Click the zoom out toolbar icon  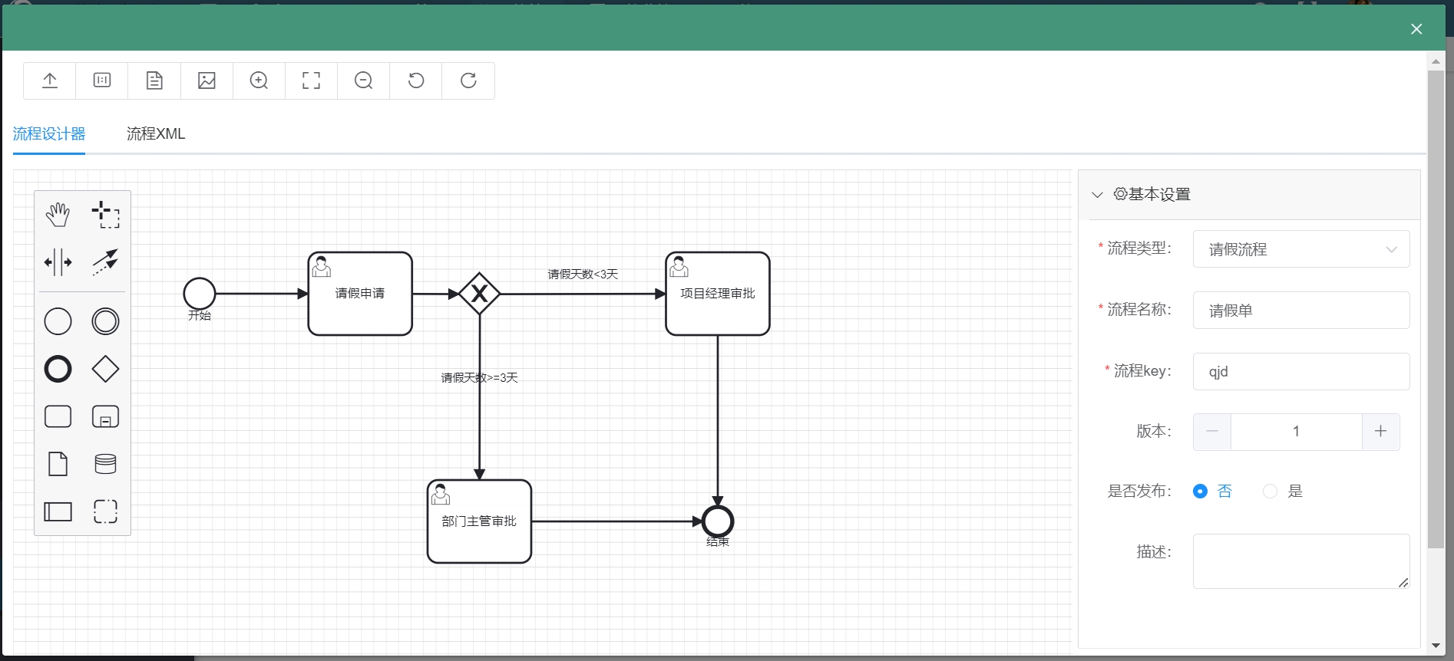(x=364, y=81)
